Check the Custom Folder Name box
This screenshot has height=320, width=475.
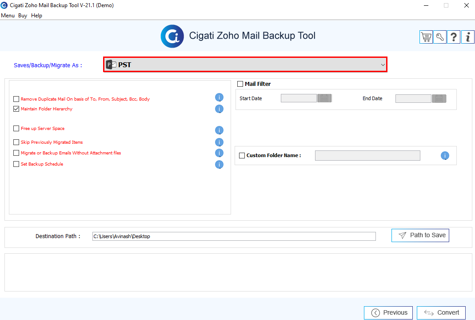[242, 155]
